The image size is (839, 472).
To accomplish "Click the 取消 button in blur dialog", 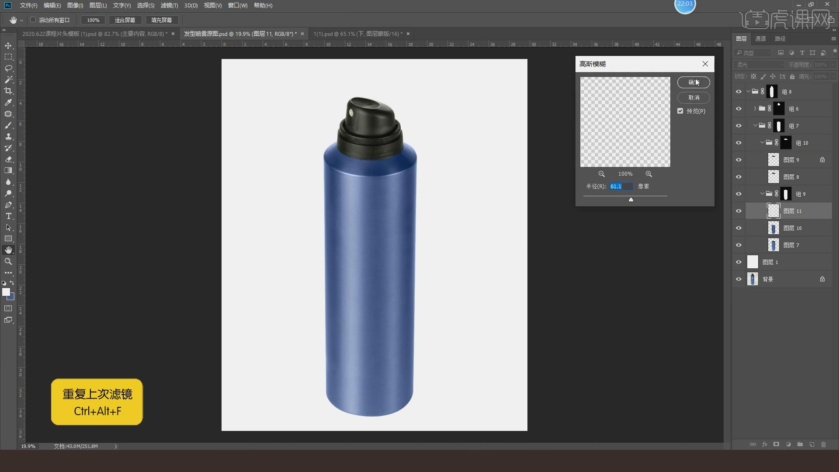I will click(693, 97).
